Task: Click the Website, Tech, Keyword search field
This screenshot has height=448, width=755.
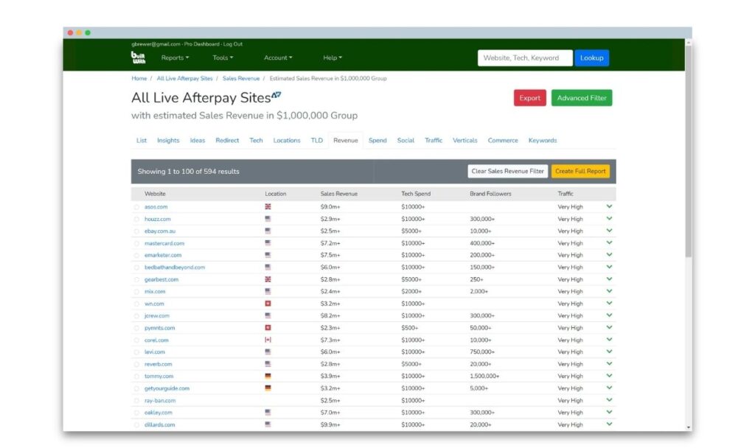Action: pyautogui.click(x=525, y=57)
